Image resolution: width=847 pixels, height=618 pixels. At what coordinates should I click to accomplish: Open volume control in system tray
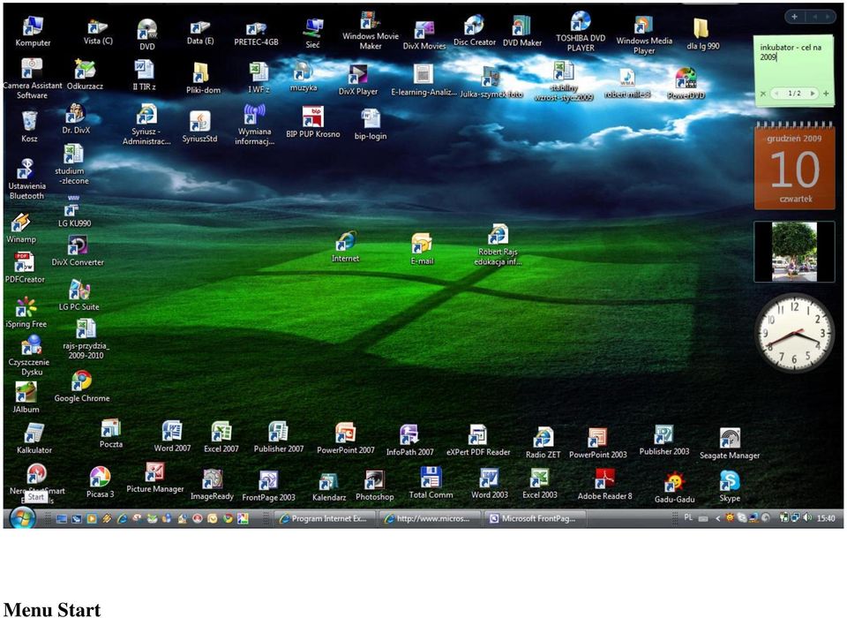click(807, 517)
